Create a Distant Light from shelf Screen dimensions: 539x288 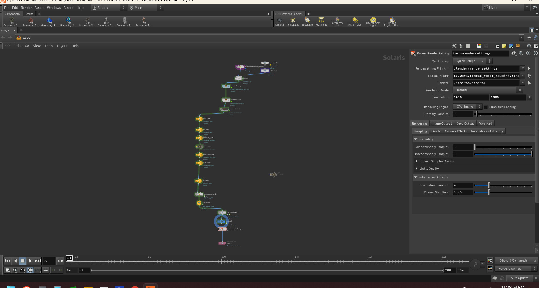(x=355, y=22)
